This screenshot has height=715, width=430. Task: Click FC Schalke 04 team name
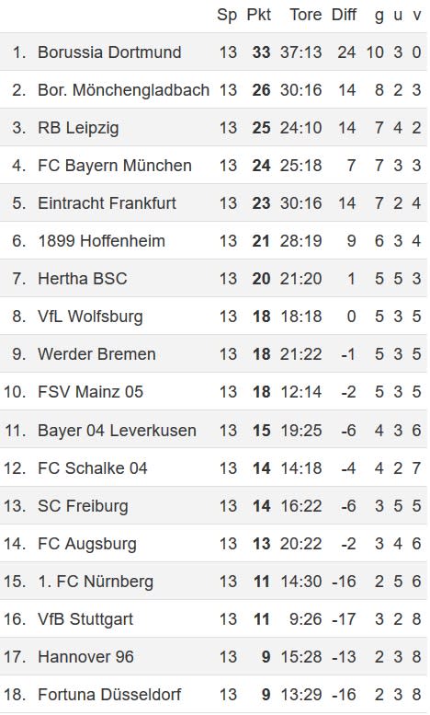click(x=93, y=467)
